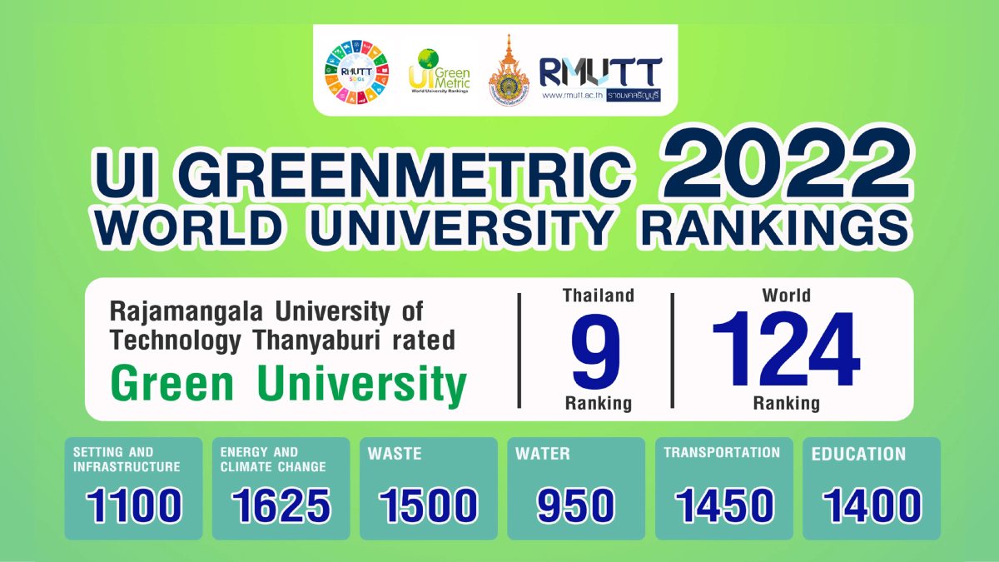Click the World ranking number 124

coord(786,351)
